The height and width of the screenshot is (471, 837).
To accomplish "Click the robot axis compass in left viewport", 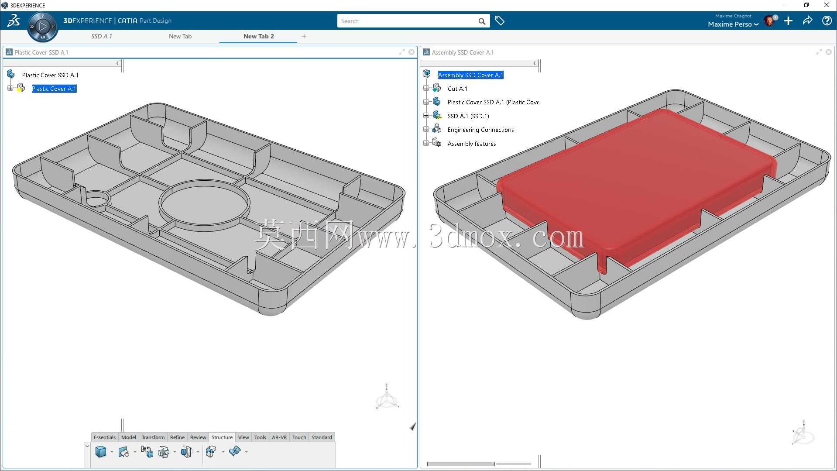I will coord(387,397).
